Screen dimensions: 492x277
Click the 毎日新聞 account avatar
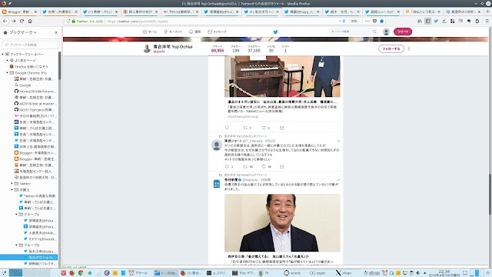[x=217, y=183]
